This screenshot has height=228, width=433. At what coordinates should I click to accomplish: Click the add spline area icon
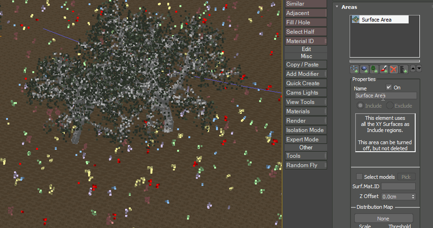click(355, 69)
